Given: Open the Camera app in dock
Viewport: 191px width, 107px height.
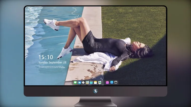Looking at the screenshot, I should tap(116, 82).
